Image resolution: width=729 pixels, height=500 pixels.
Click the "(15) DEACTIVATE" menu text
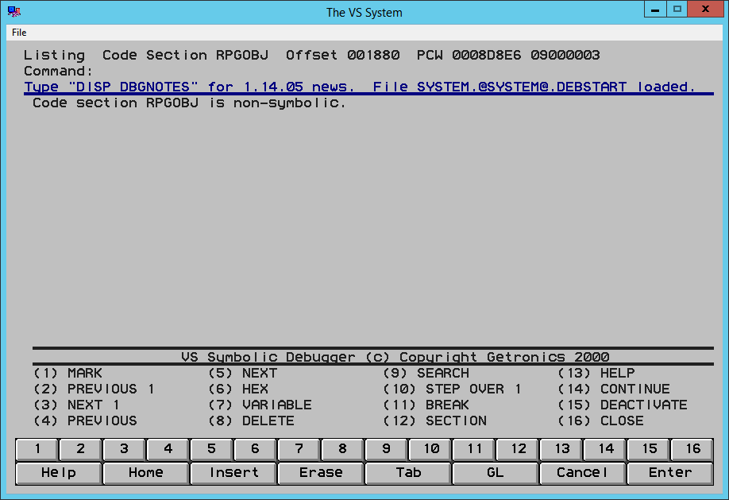(623, 405)
